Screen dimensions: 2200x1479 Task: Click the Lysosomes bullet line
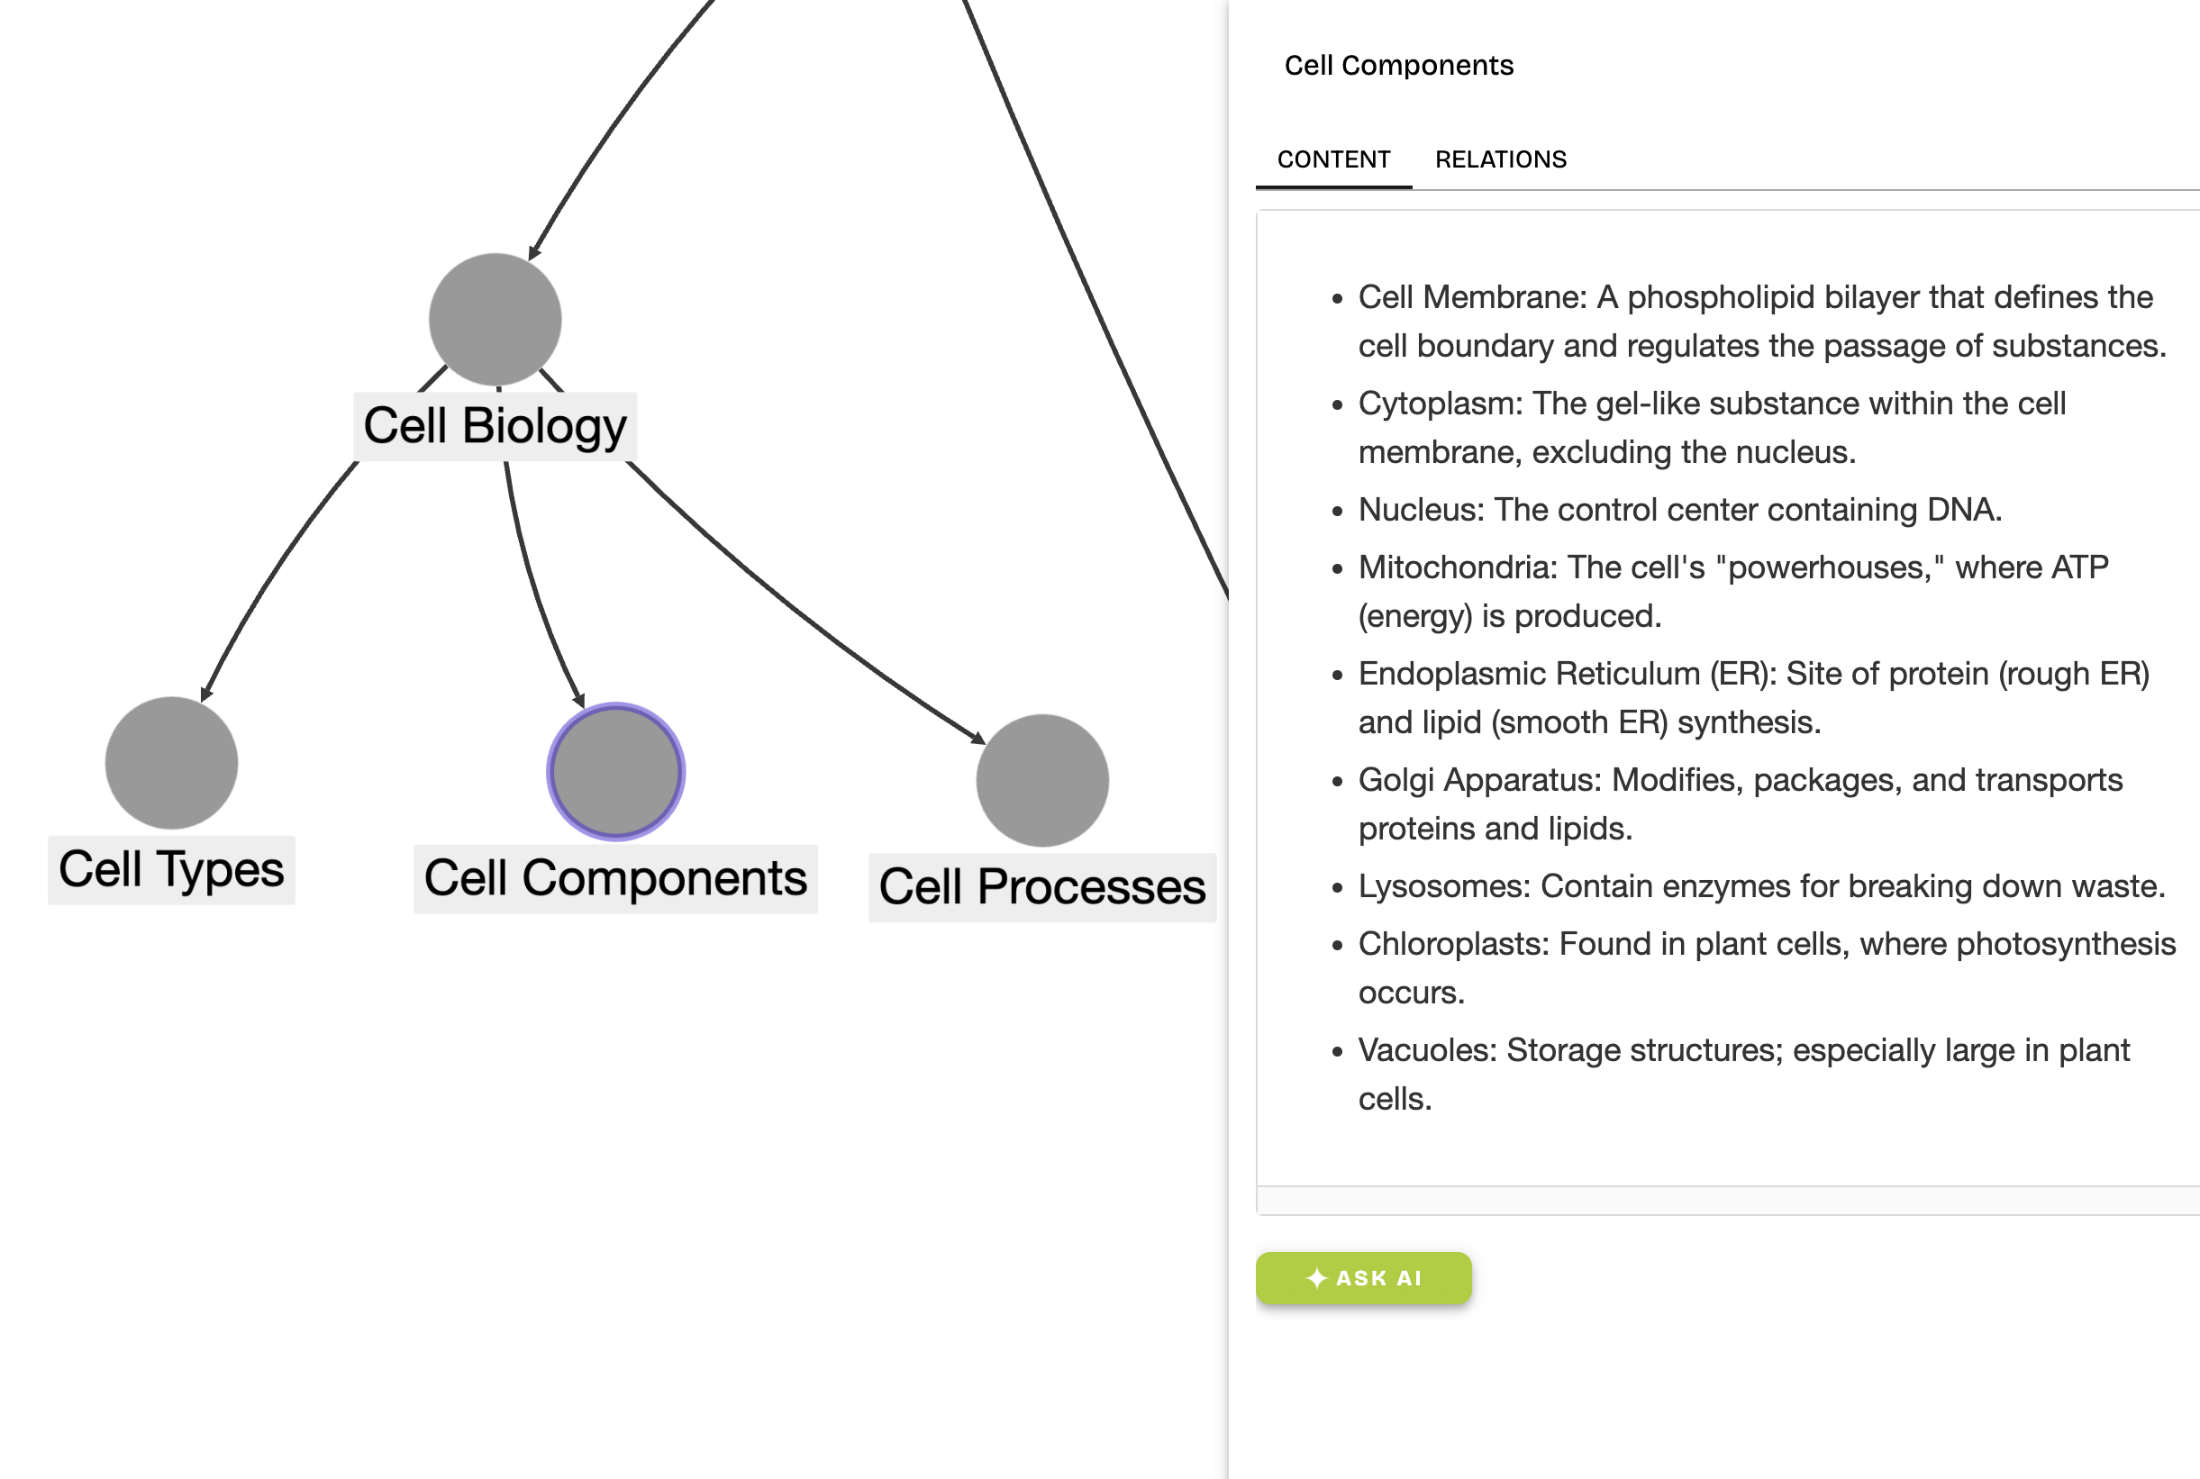(x=1760, y=885)
